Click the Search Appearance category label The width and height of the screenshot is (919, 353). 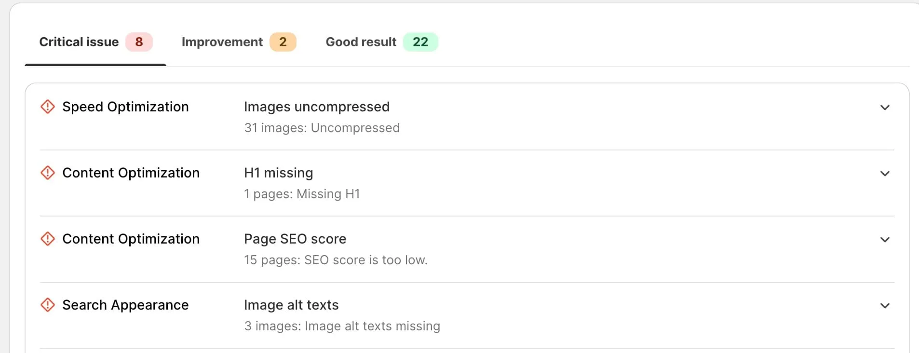point(125,305)
